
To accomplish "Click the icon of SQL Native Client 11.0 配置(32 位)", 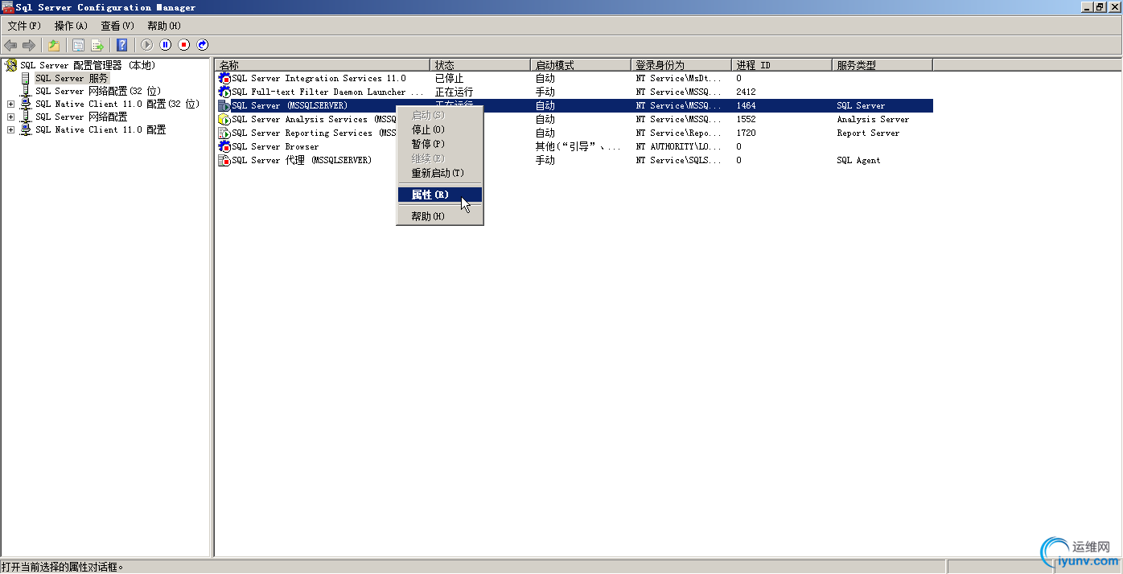I will click(x=26, y=104).
